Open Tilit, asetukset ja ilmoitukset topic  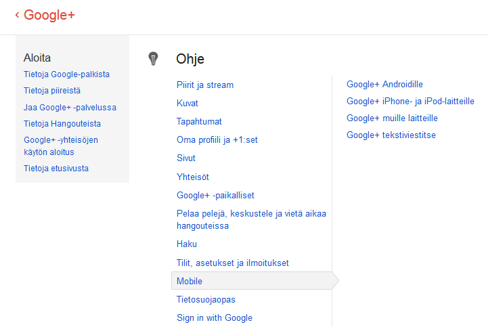pyautogui.click(x=233, y=263)
